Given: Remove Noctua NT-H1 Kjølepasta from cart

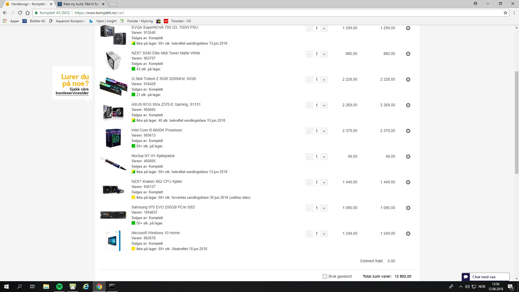Looking at the screenshot, I should click(408, 157).
